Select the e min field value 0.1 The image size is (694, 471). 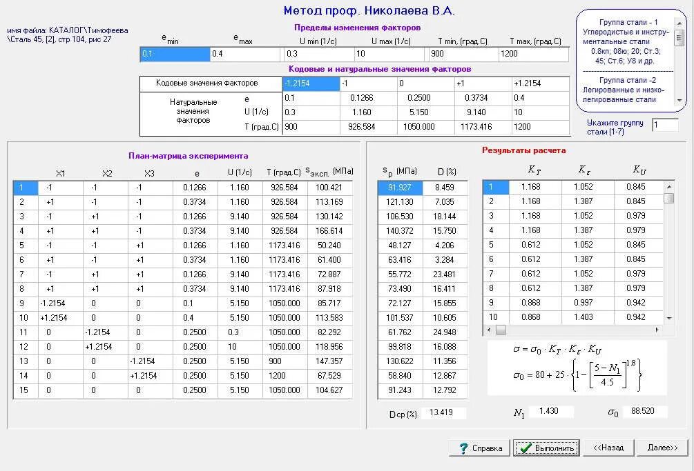click(x=175, y=54)
